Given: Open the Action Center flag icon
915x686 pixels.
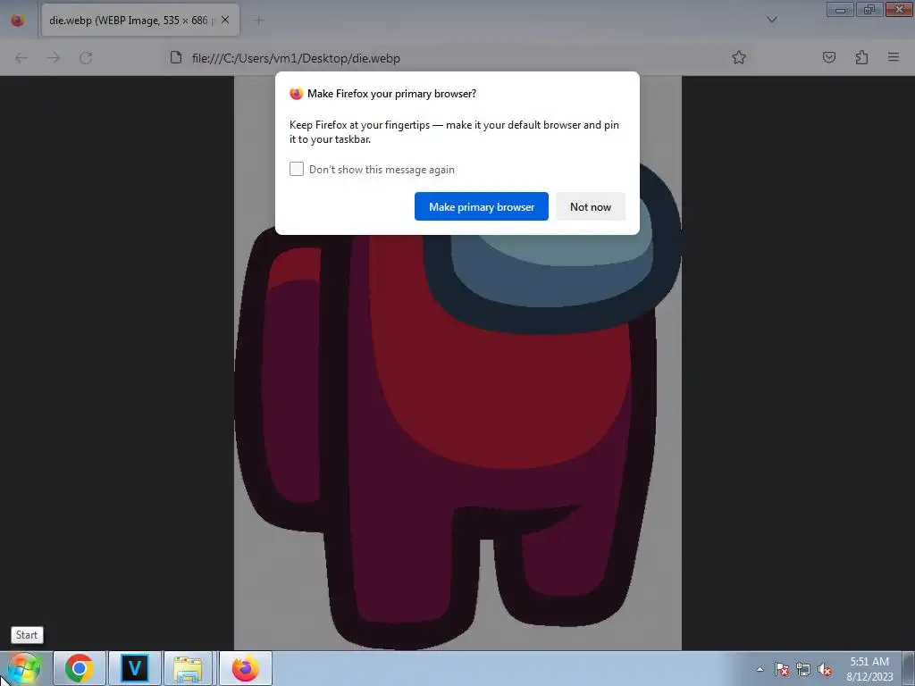Looking at the screenshot, I should [x=782, y=669].
